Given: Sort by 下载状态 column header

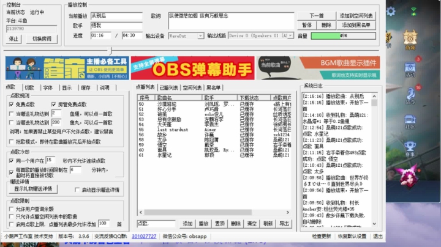Looking at the screenshot, I should pos(254,98).
